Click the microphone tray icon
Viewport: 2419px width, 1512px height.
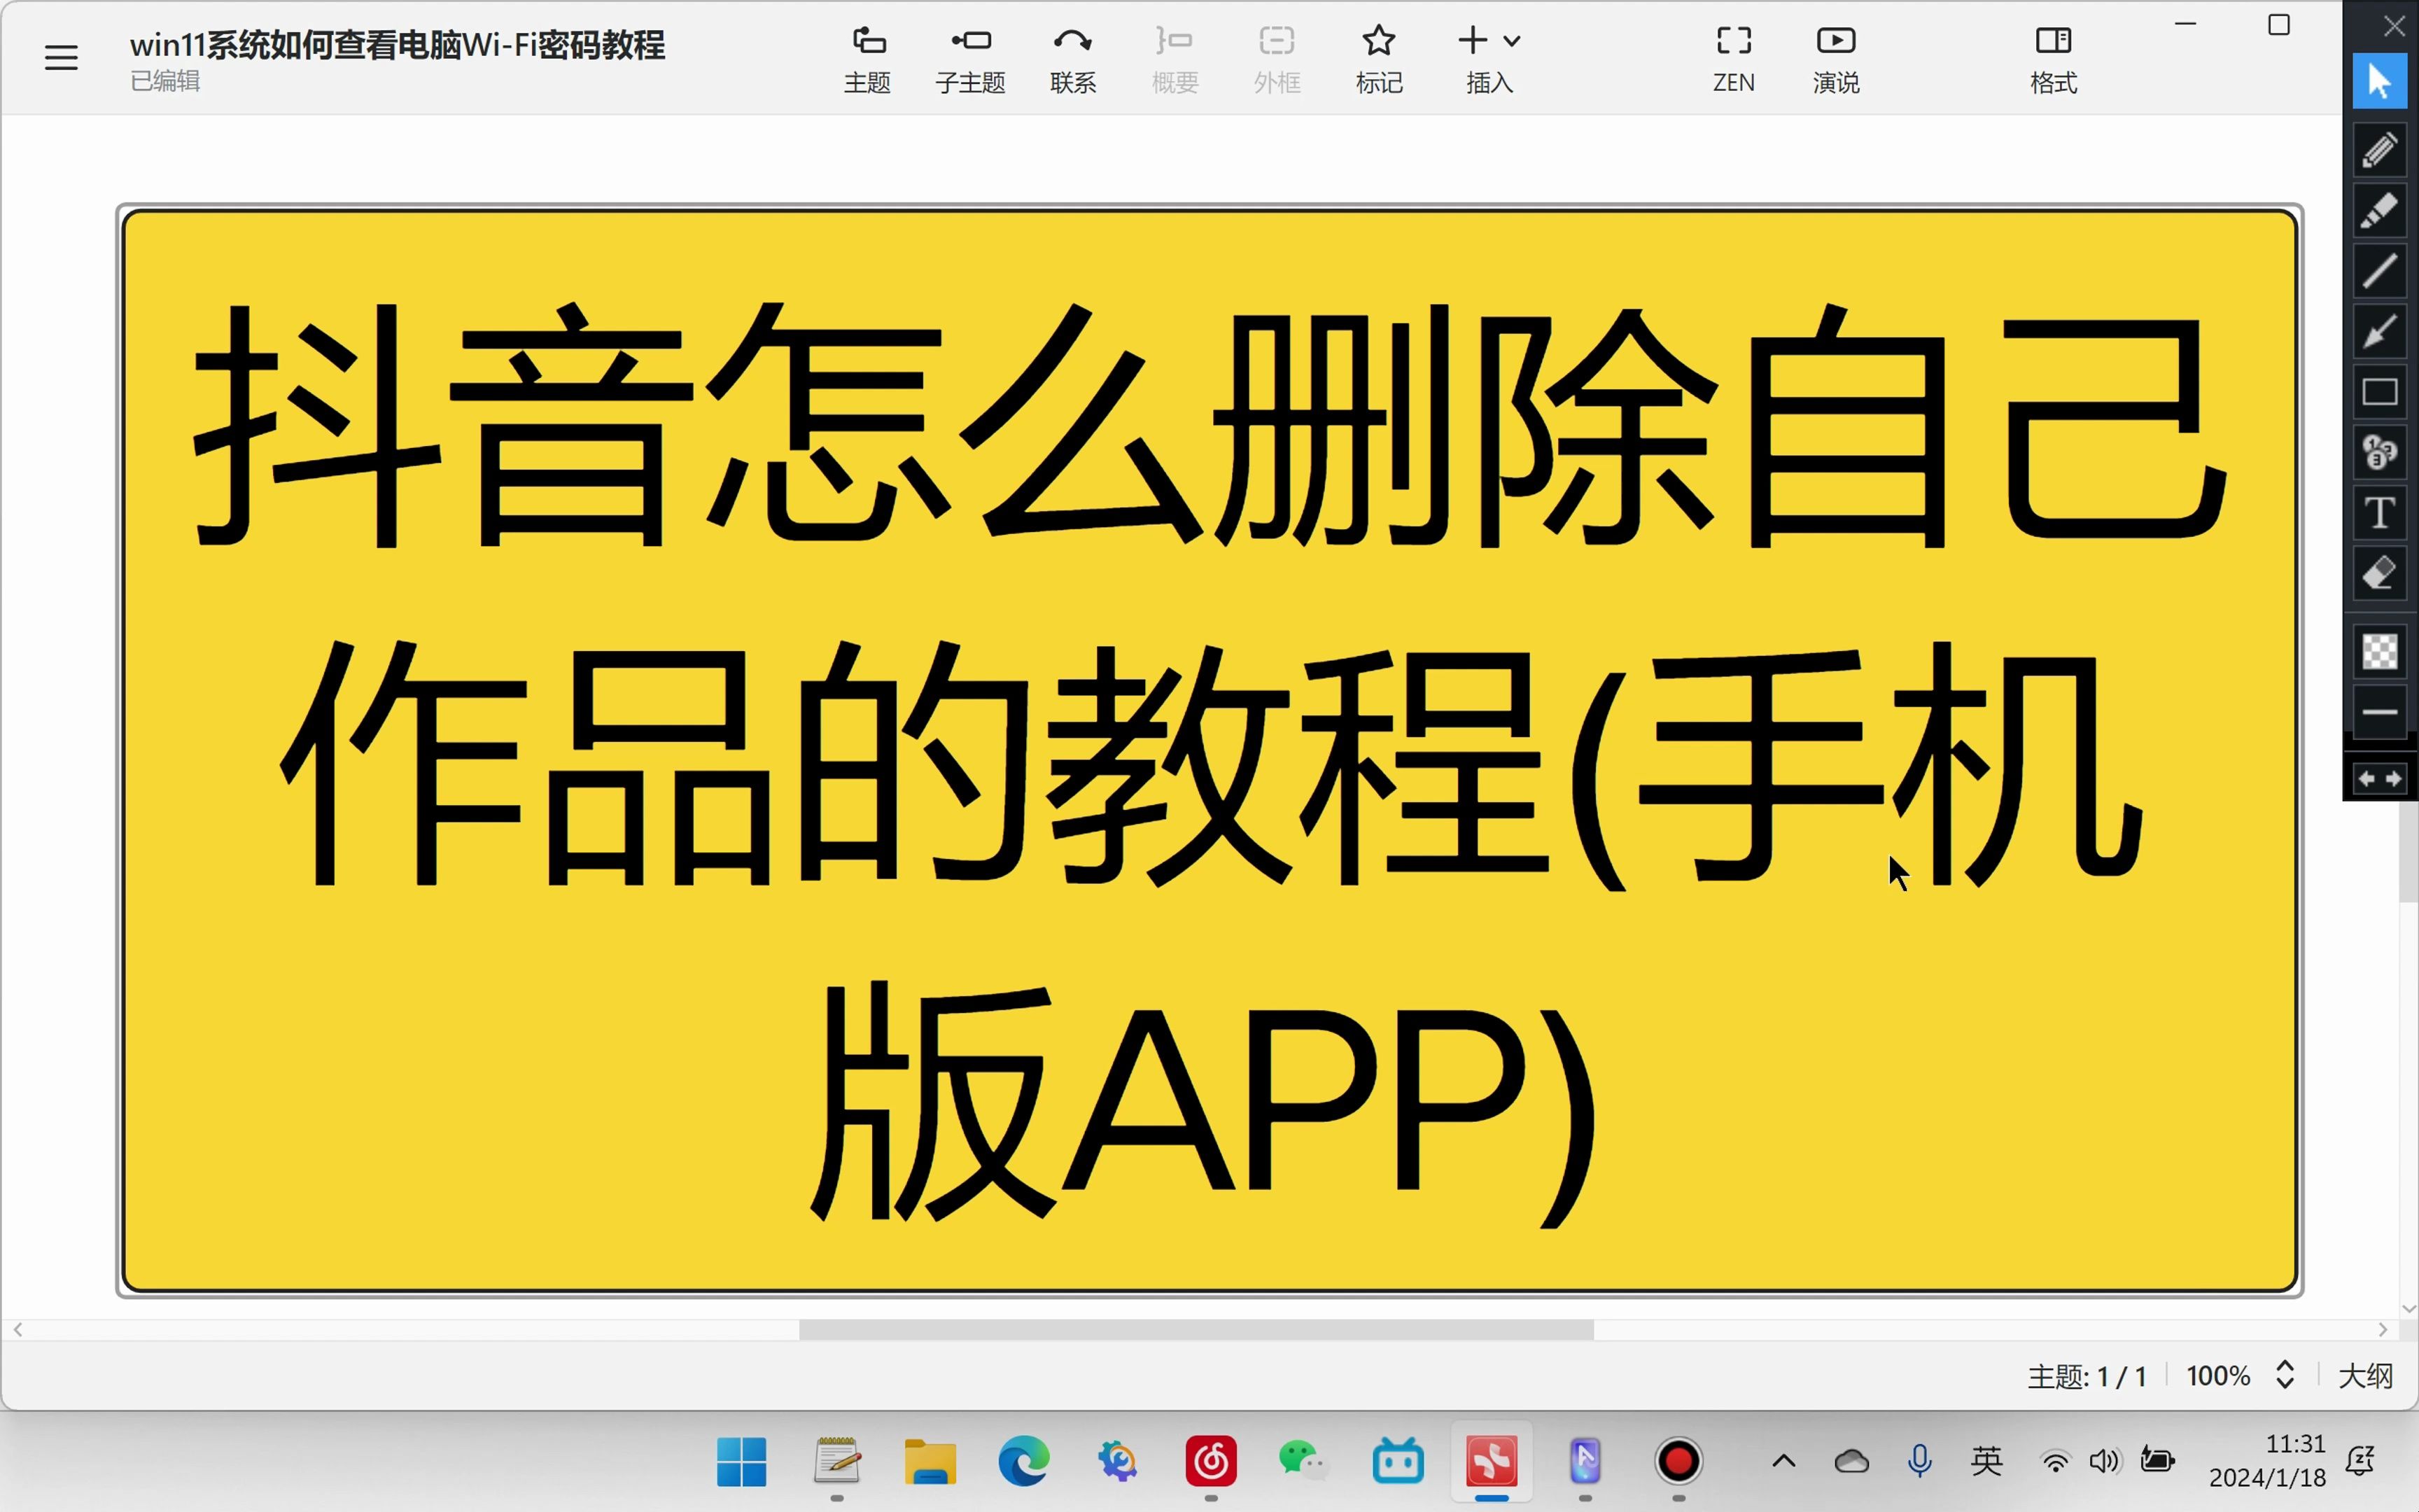click(1919, 1462)
